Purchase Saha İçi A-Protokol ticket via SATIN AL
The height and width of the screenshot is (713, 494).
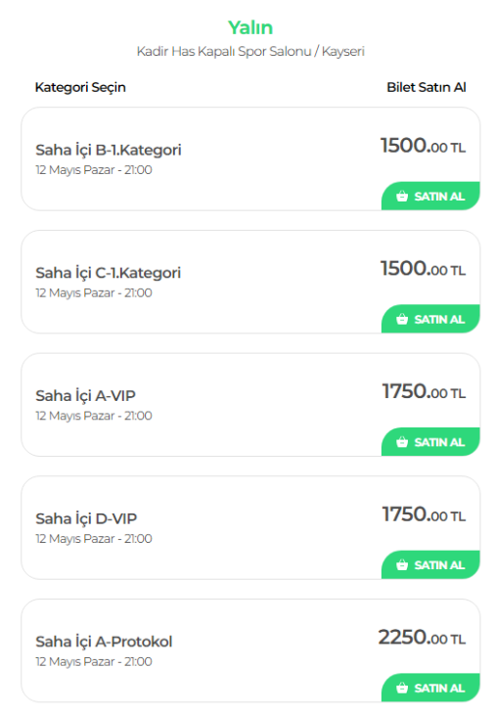[430, 688]
